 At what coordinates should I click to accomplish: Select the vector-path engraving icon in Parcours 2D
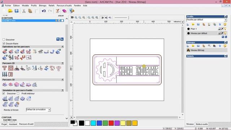(29, 68)
